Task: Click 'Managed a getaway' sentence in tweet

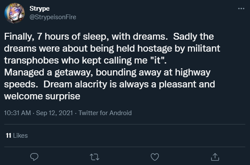Action: [107, 72]
